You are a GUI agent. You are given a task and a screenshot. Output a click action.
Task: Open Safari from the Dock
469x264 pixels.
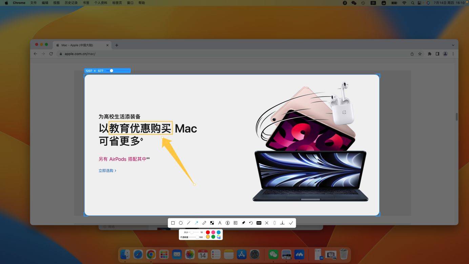pos(138,254)
